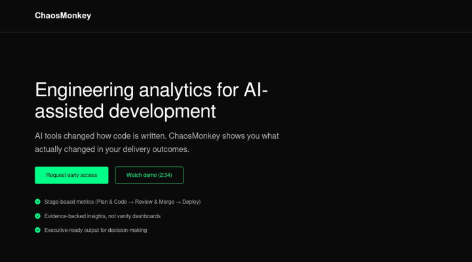Image resolution: width=472 pixels, height=262 pixels.
Task: Click the AI tools changed description paragraph
Action: pos(157,141)
